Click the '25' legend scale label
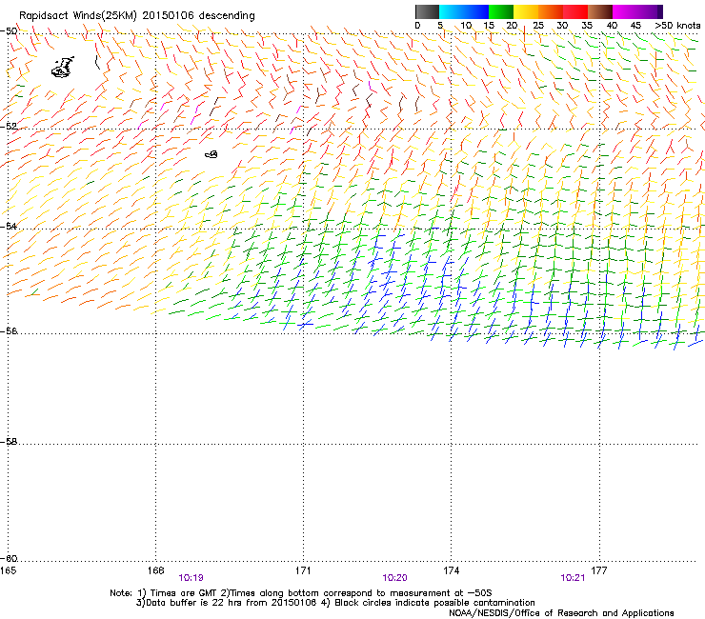 538,26
